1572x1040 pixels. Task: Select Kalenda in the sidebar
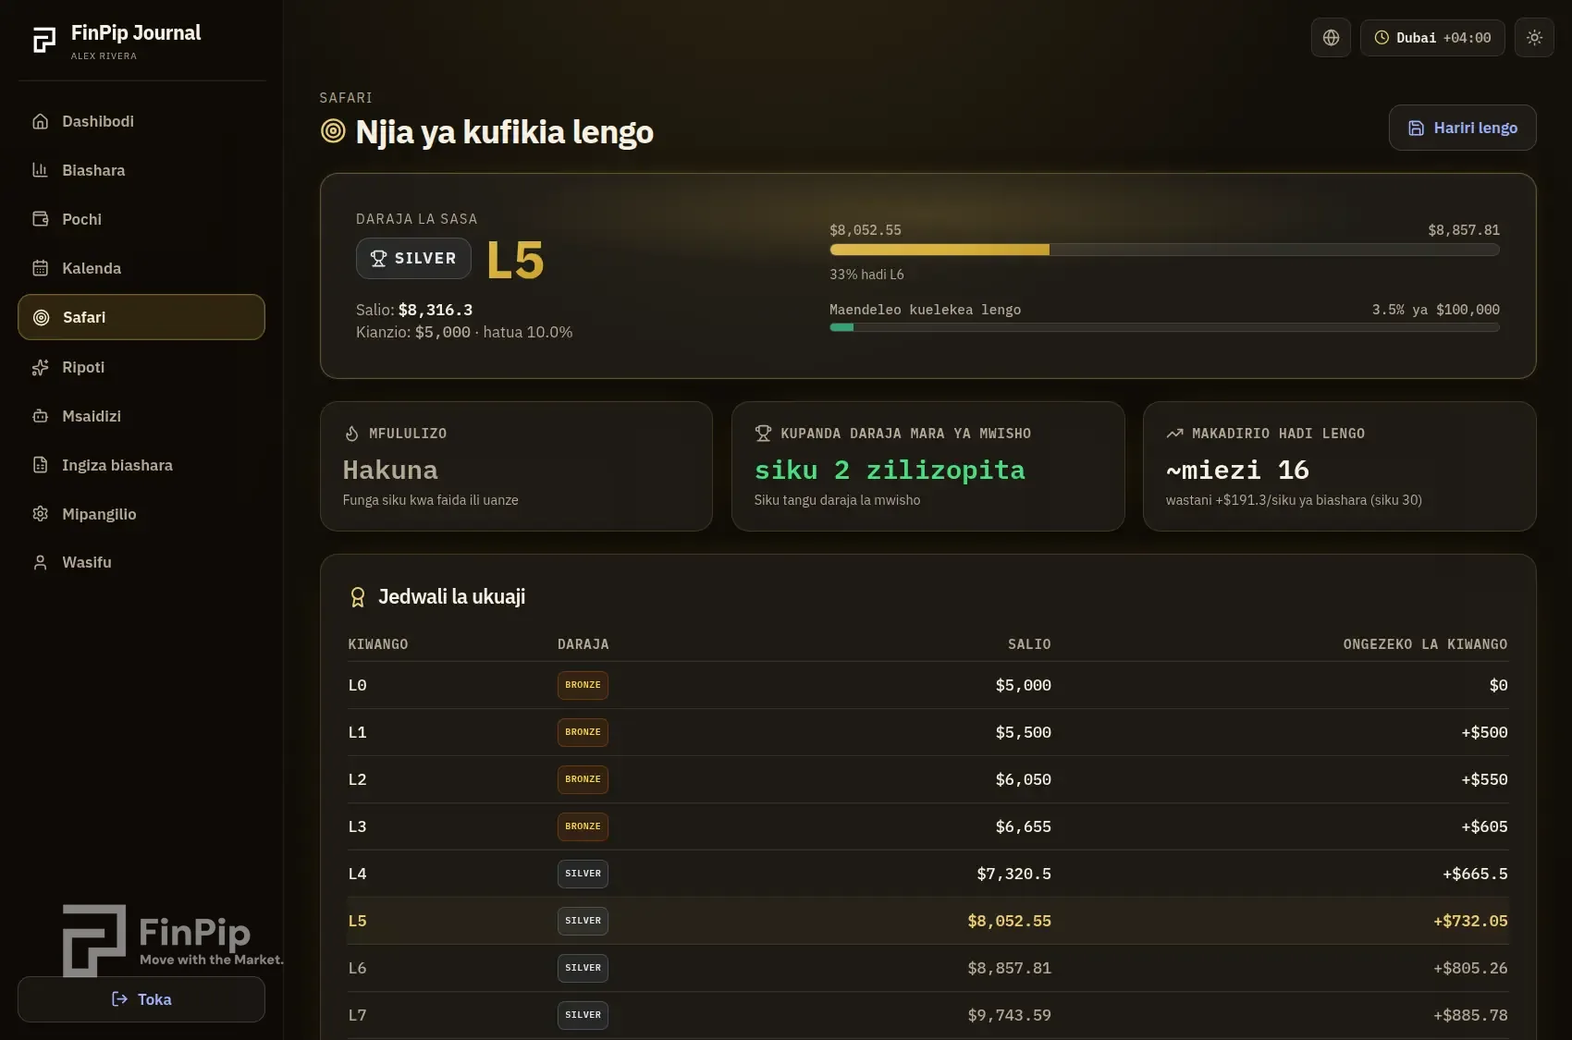pos(141,268)
